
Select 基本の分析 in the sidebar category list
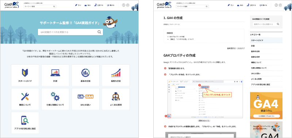pos(266,51)
